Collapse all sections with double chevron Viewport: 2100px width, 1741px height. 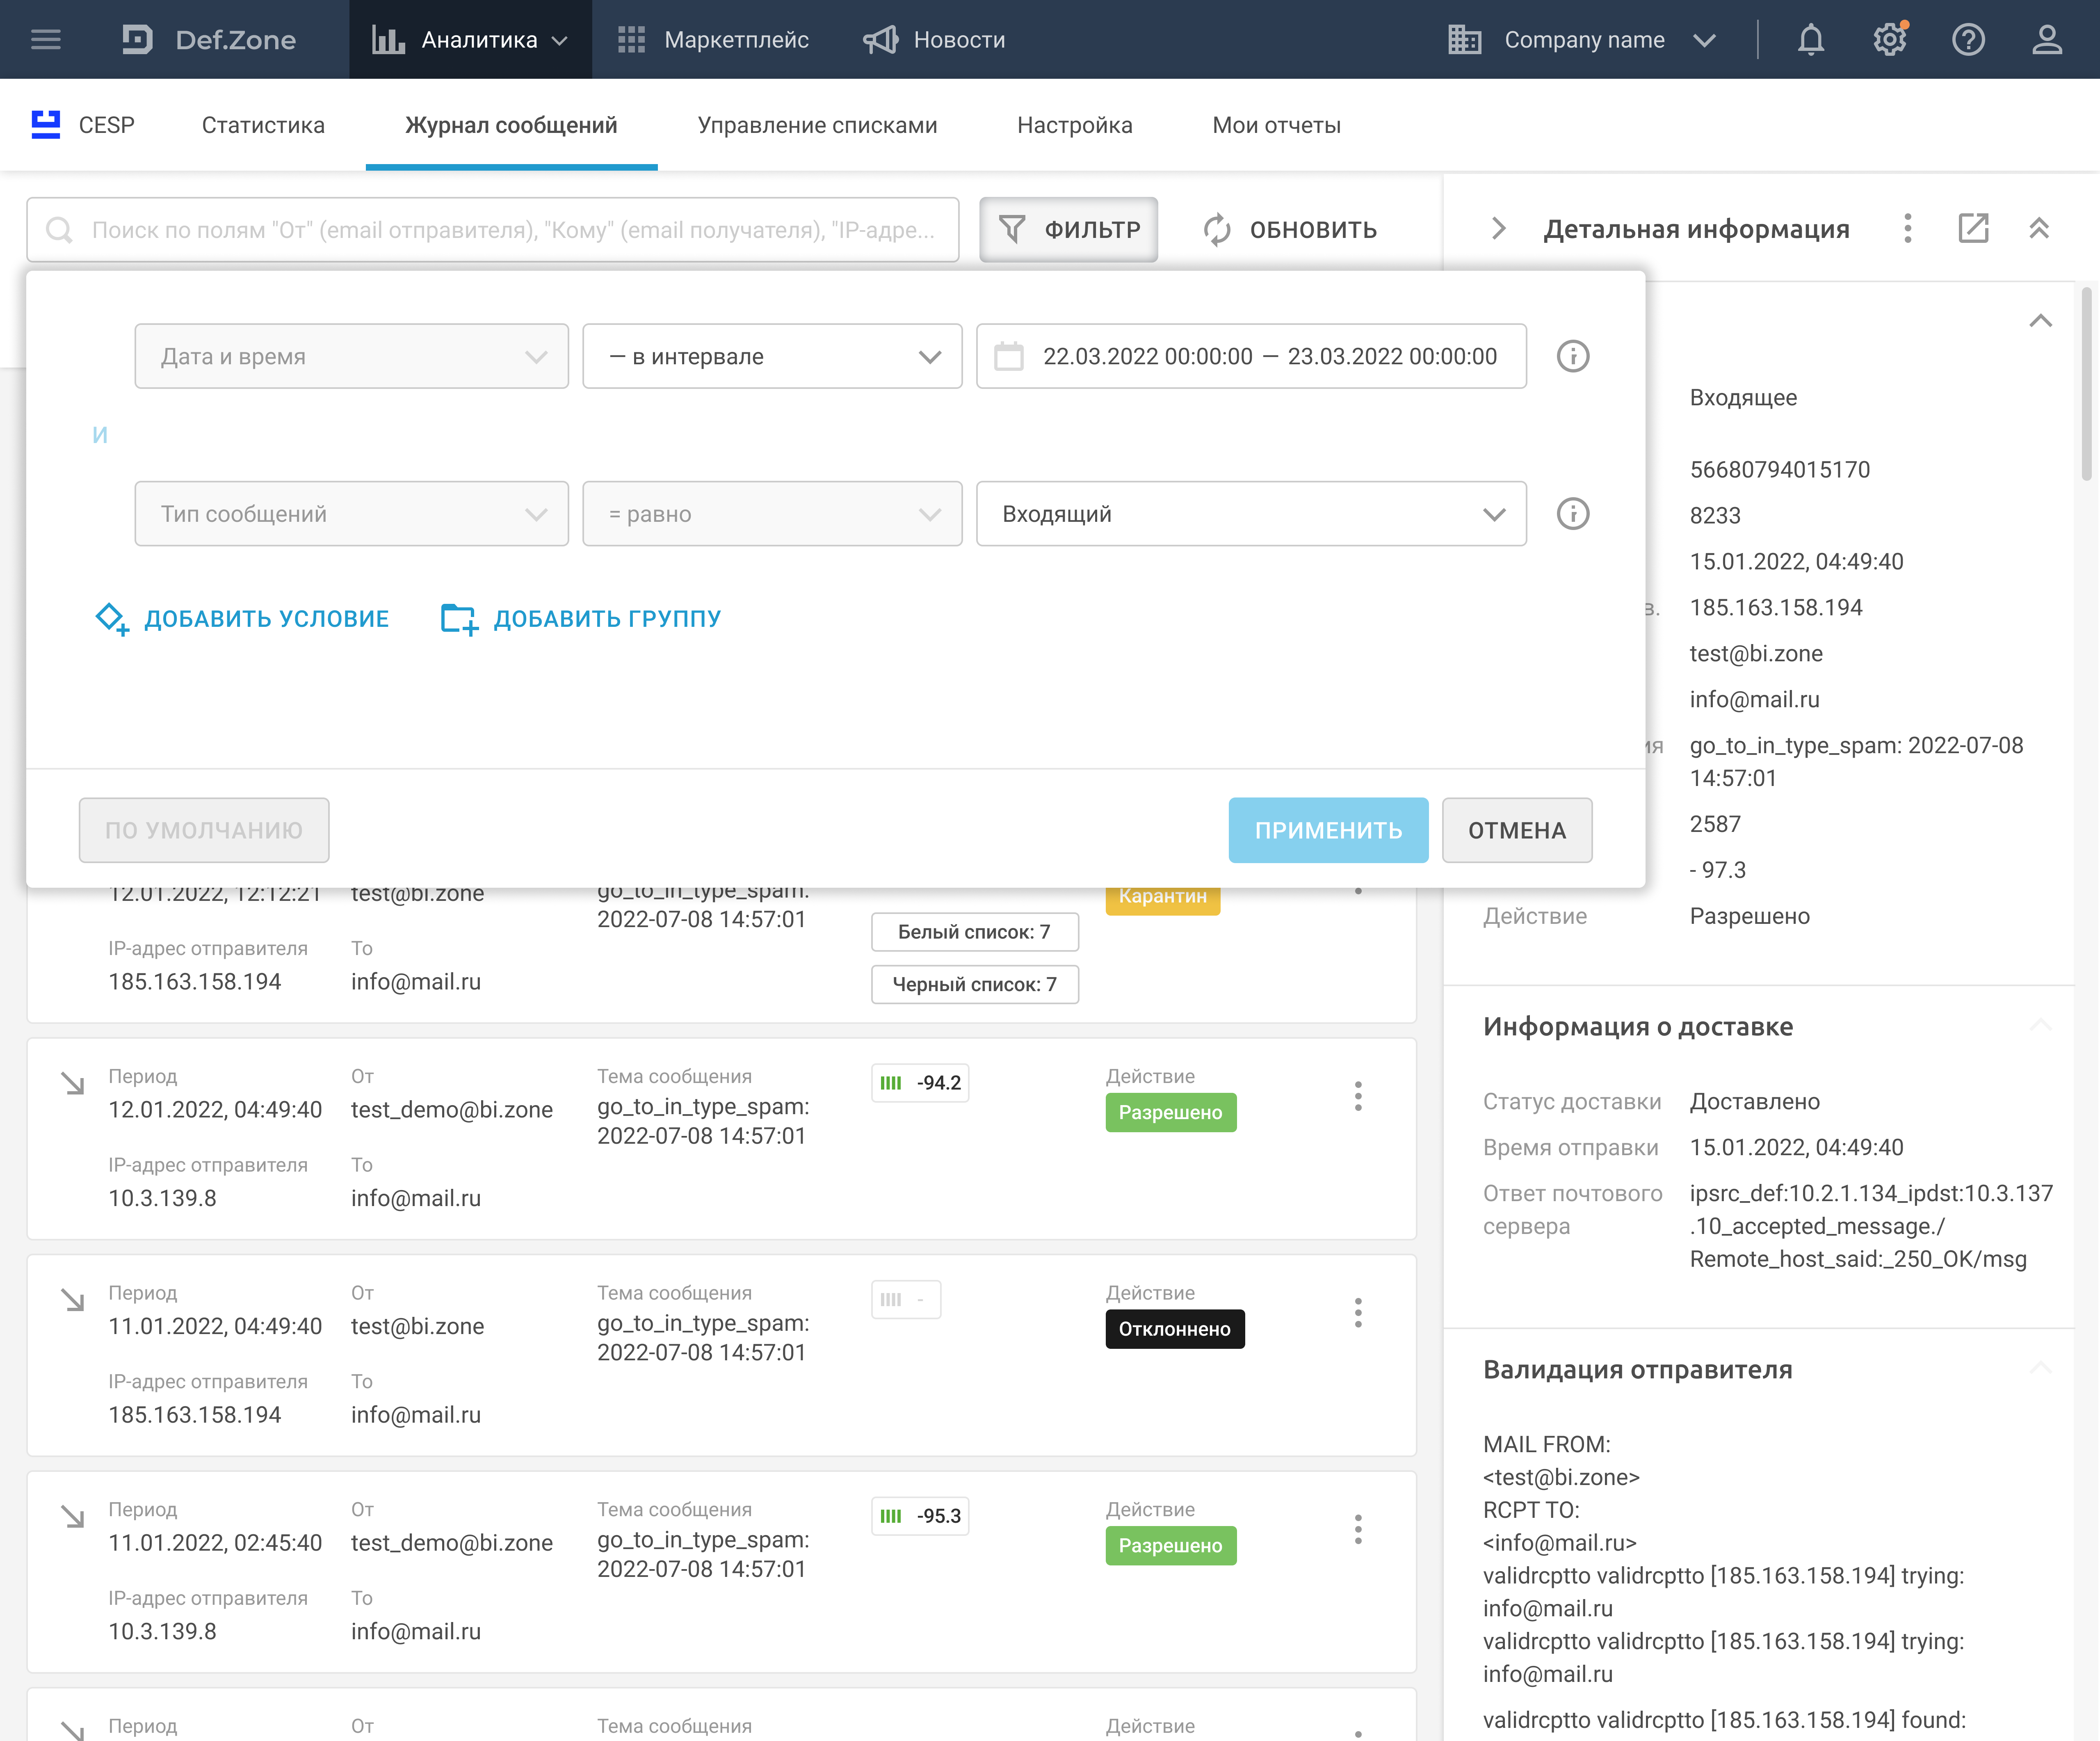(x=2039, y=229)
